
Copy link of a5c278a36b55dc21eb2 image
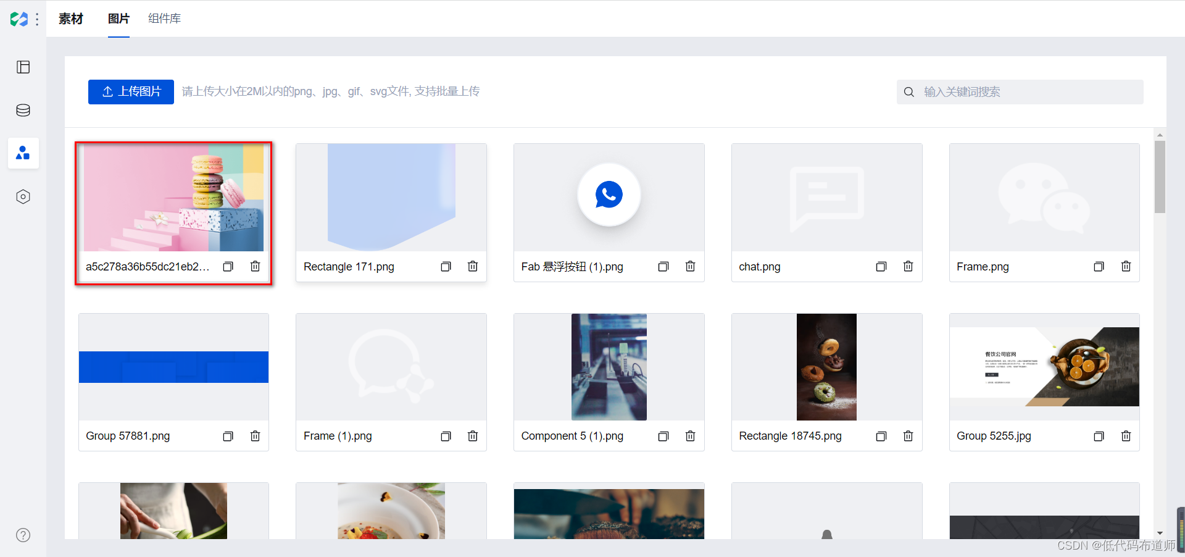tap(228, 266)
